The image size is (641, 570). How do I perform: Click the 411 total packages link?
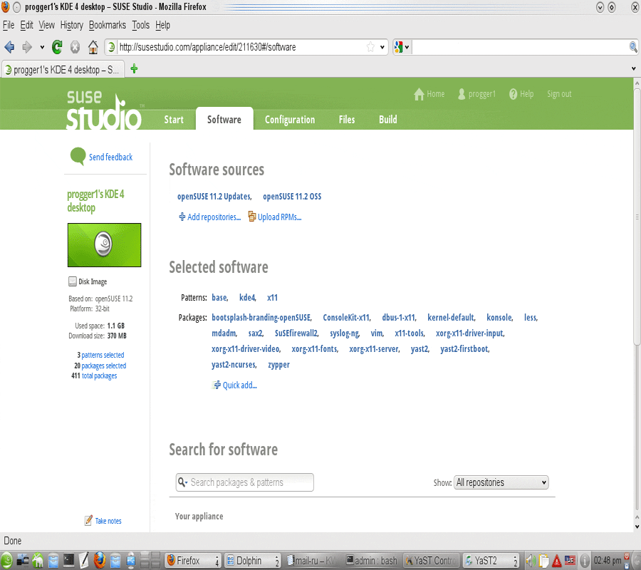point(94,375)
